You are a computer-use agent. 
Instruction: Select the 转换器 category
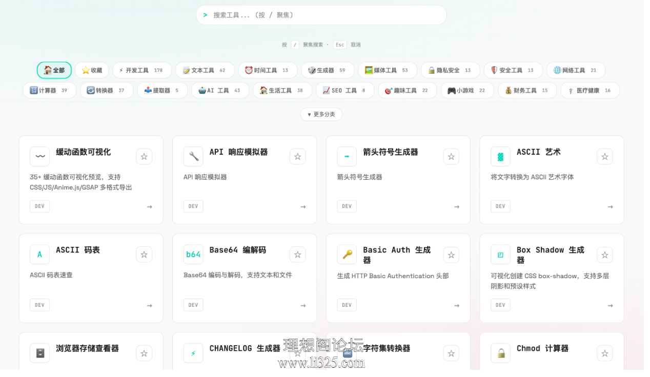pyautogui.click(x=107, y=90)
